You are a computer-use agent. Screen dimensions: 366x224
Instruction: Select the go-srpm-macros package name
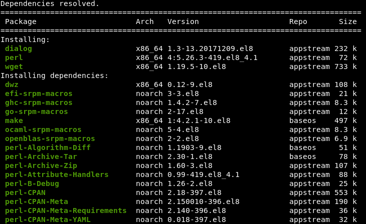[37, 112]
